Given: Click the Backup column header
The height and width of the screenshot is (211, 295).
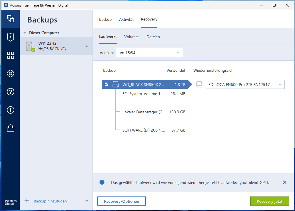Looking at the screenshot, I should (x=109, y=70).
